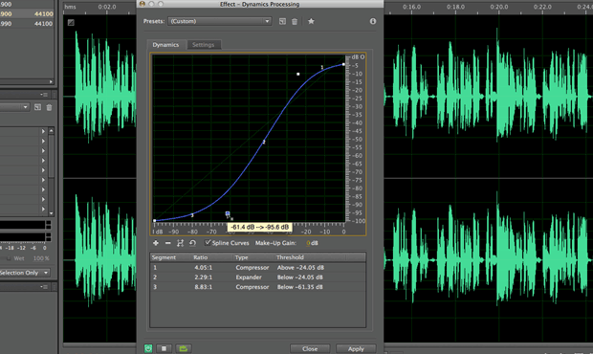Click threshold 'Above -24.05 dB'

point(300,267)
